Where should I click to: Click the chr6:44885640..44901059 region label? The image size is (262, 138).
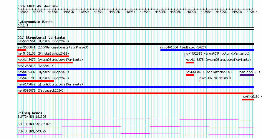pos(38,6)
